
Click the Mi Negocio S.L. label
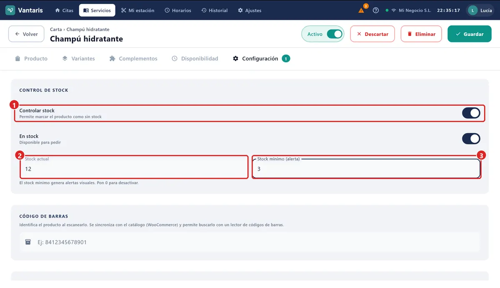click(x=415, y=10)
